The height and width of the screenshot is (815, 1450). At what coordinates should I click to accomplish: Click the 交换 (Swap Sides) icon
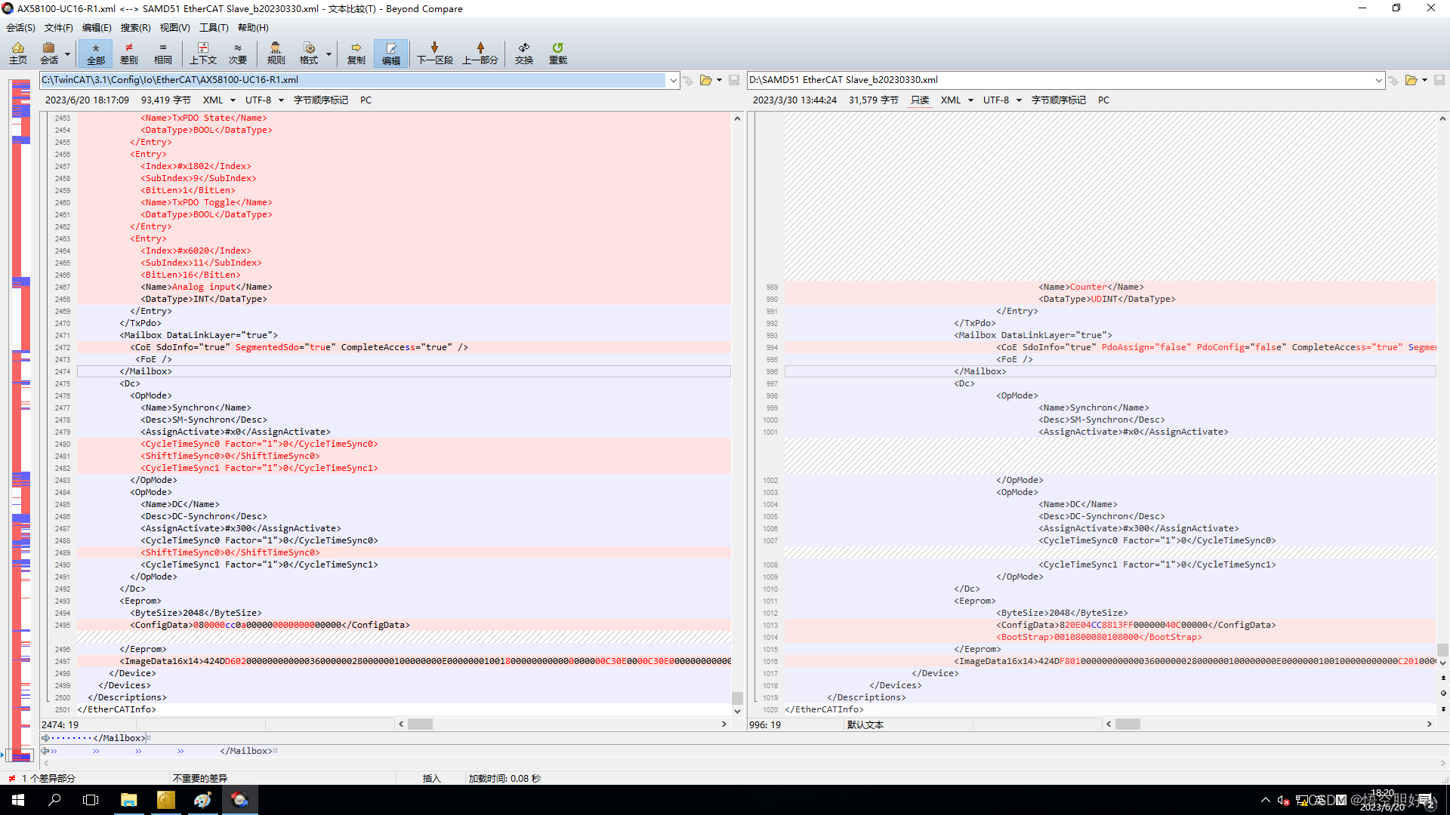coord(524,54)
